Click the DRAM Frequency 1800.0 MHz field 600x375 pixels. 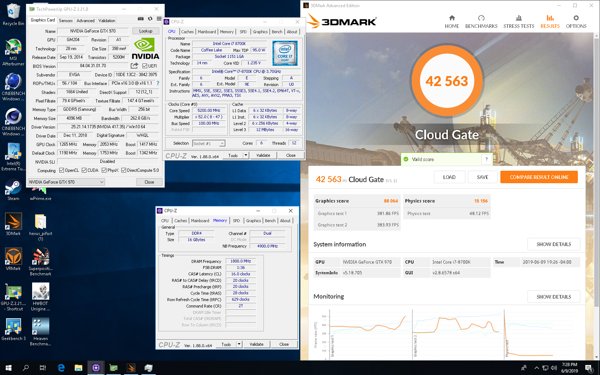[241, 261]
